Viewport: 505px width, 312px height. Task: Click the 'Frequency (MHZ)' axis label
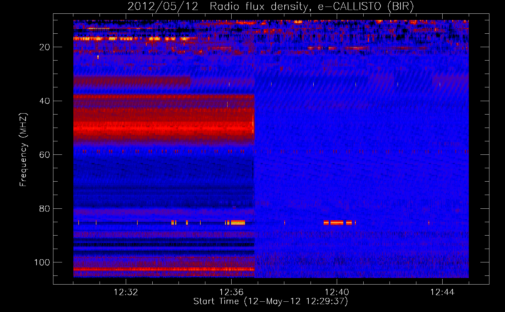point(23,149)
